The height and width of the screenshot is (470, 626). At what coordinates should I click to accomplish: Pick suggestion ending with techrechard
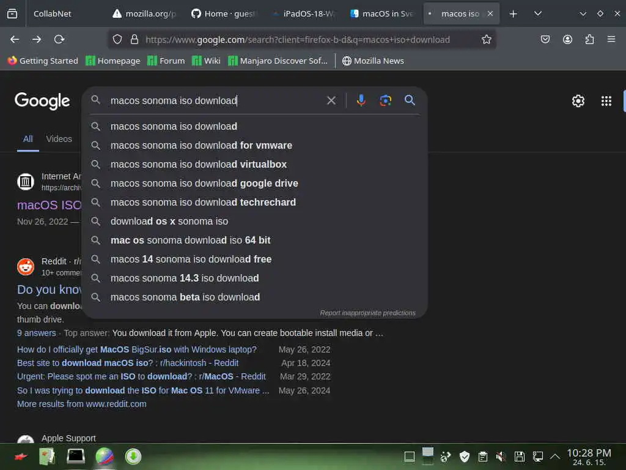pos(255,202)
